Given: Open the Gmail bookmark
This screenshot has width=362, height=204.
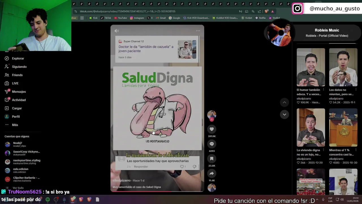Looking at the screenshot, I should tap(161, 18).
